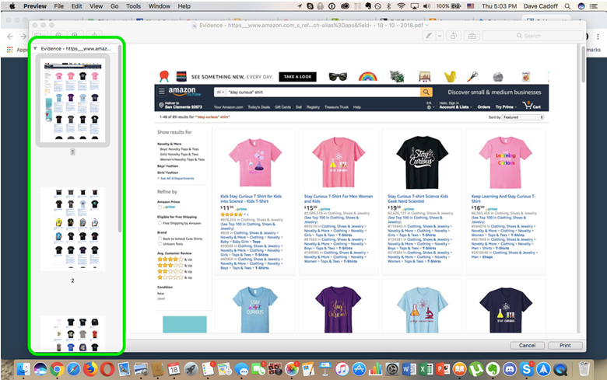Open Evernote from the Dock
The height and width of the screenshot is (380, 607).
[x=493, y=369]
